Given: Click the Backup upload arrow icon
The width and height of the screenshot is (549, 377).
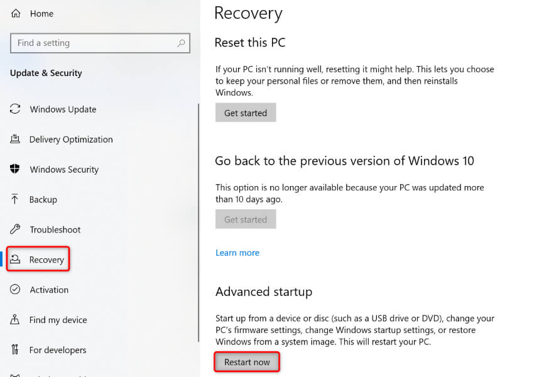Looking at the screenshot, I should 16,199.
